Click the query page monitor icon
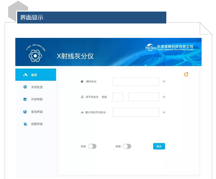The width and height of the screenshot is (216, 179). 25,112
